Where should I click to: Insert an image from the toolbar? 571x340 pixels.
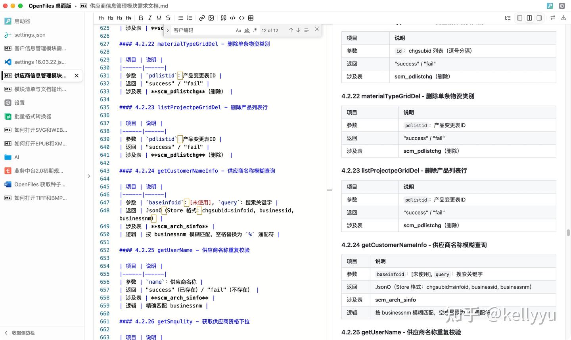pyautogui.click(x=211, y=18)
